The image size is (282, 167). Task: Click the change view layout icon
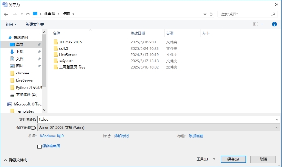[x=256, y=24]
